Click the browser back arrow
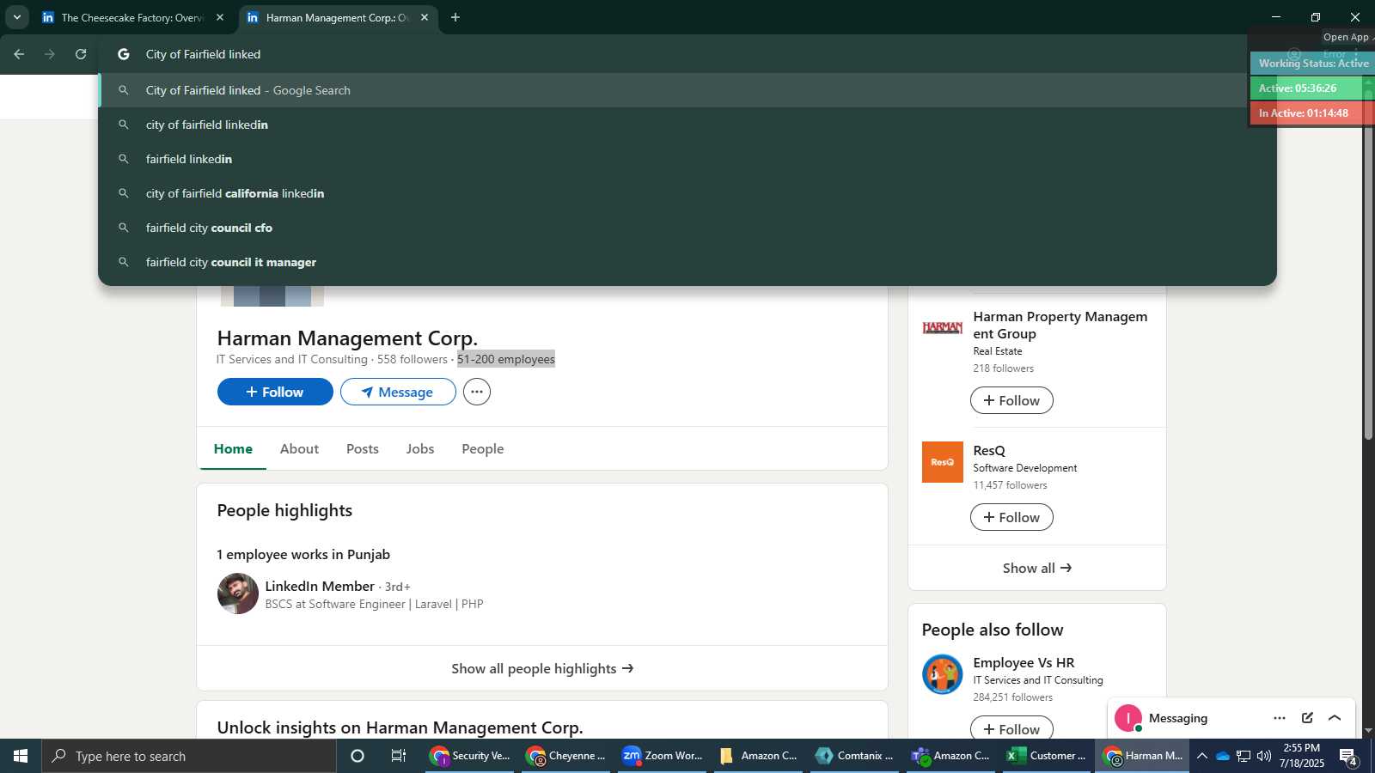This screenshot has width=1375, height=773. pyautogui.click(x=19, y=54)
